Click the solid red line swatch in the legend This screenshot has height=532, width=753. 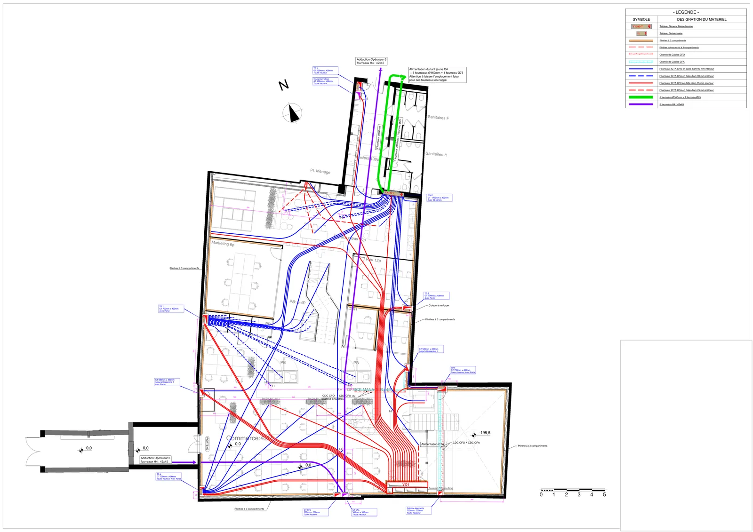(641, 83)
